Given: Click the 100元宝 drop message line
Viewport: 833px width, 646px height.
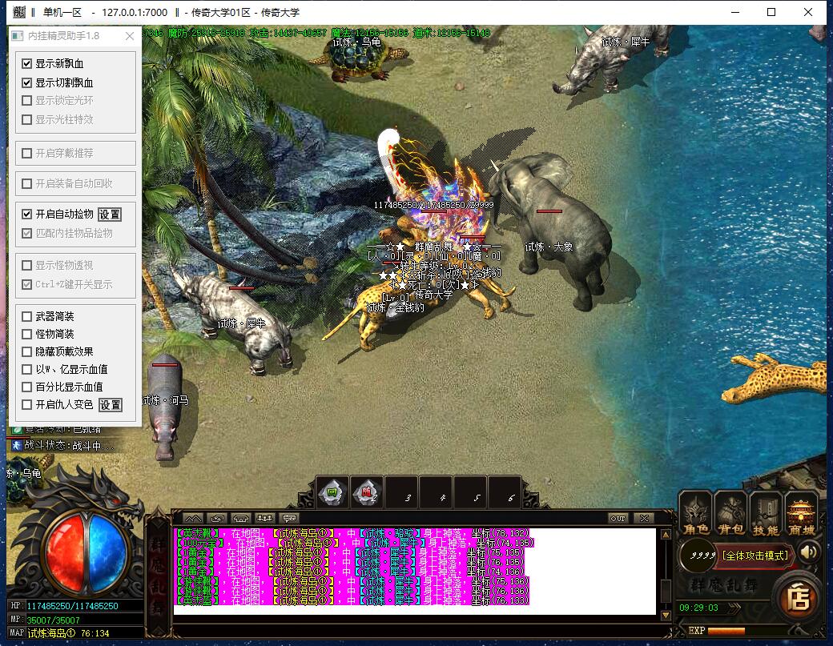Looking at the screenshot, I should click(354, 543).
